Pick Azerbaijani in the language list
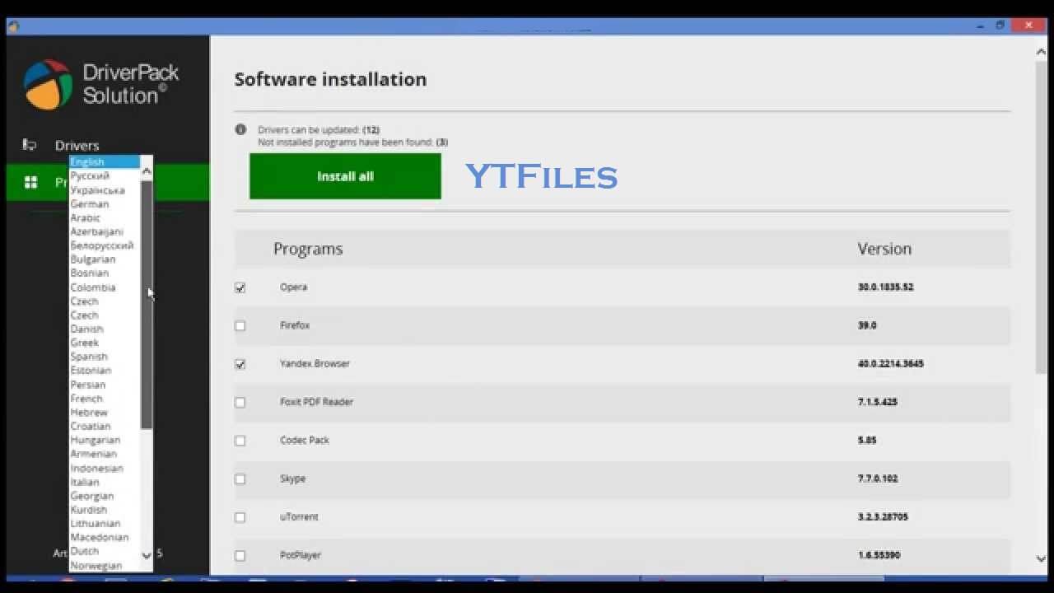This screenshot has height=593, width=1054. pyautogui.click(x=105, y=231)
